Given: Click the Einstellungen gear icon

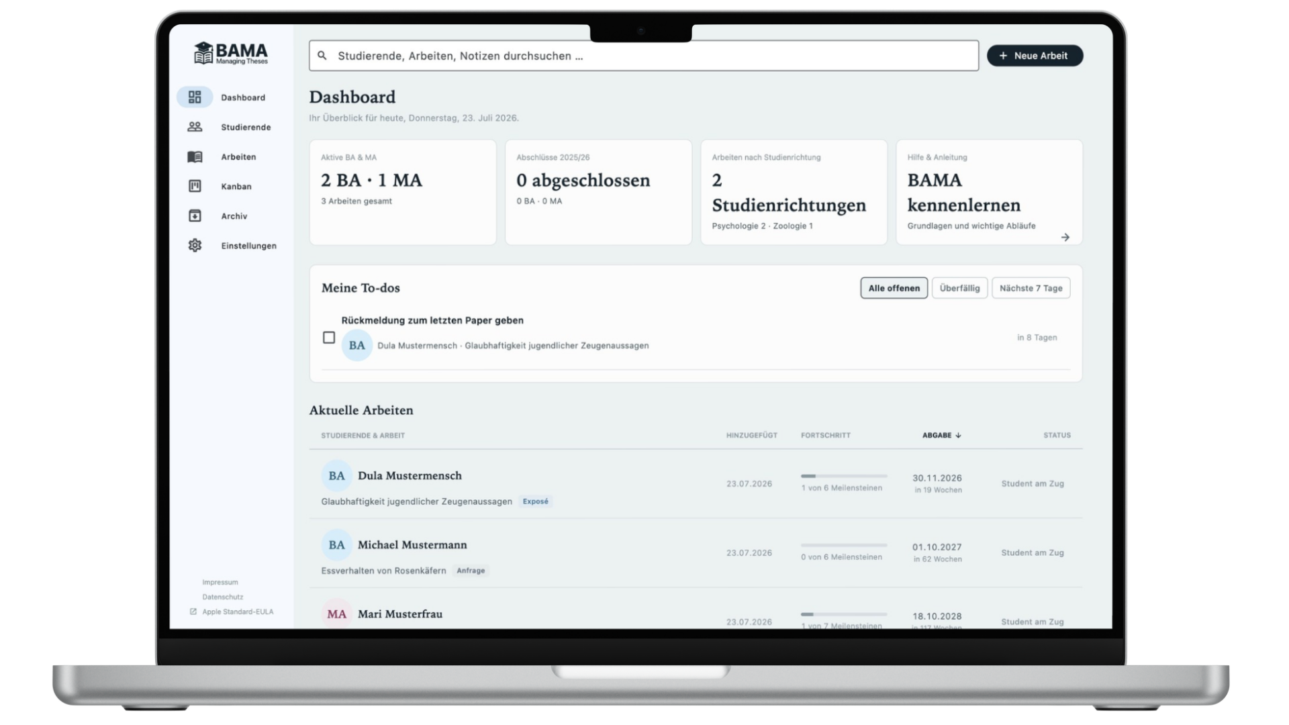Looking at the screenshot, I should pyautogui.click(x=195, y=245).
